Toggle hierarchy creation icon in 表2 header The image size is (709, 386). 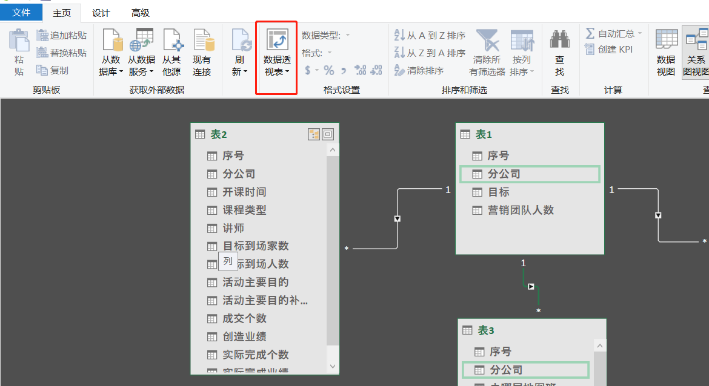click(x=314, y=134)
